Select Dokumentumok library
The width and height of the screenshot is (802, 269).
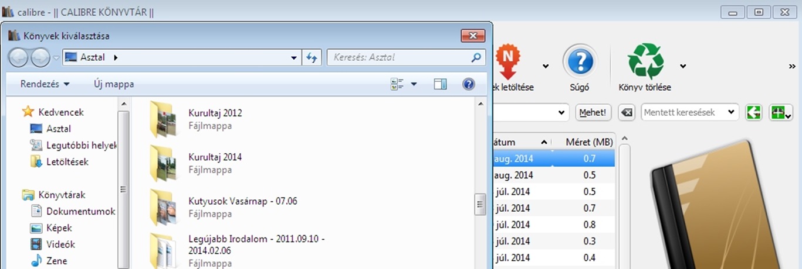pyautogui.click(x=73, y=211)
